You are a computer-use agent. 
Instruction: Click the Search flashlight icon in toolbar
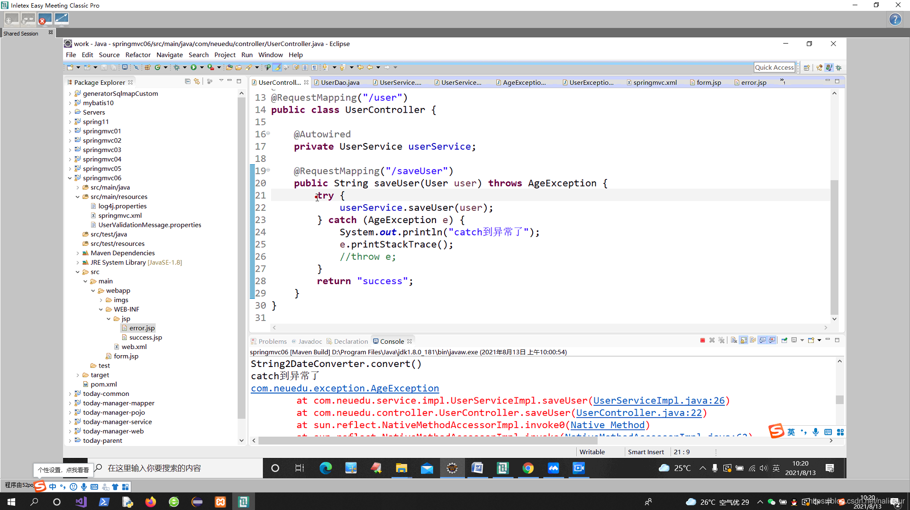(x=249, y=67)
